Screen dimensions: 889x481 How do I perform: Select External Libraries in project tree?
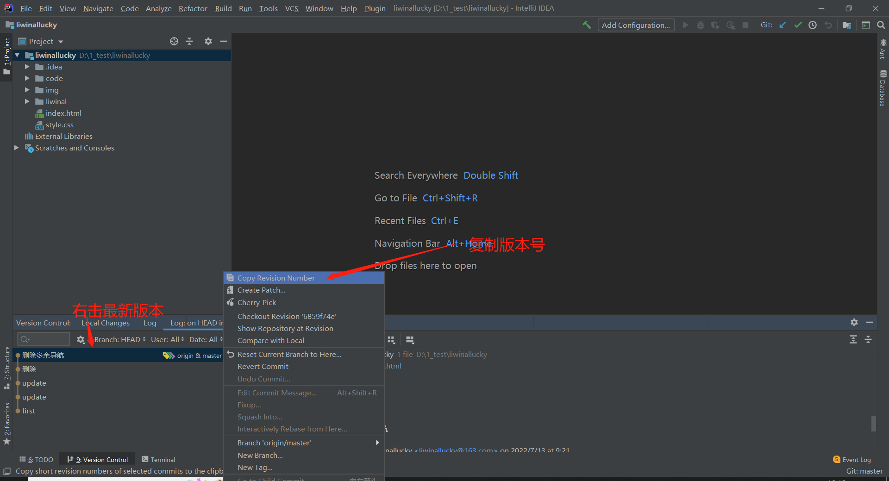point(63,136)
